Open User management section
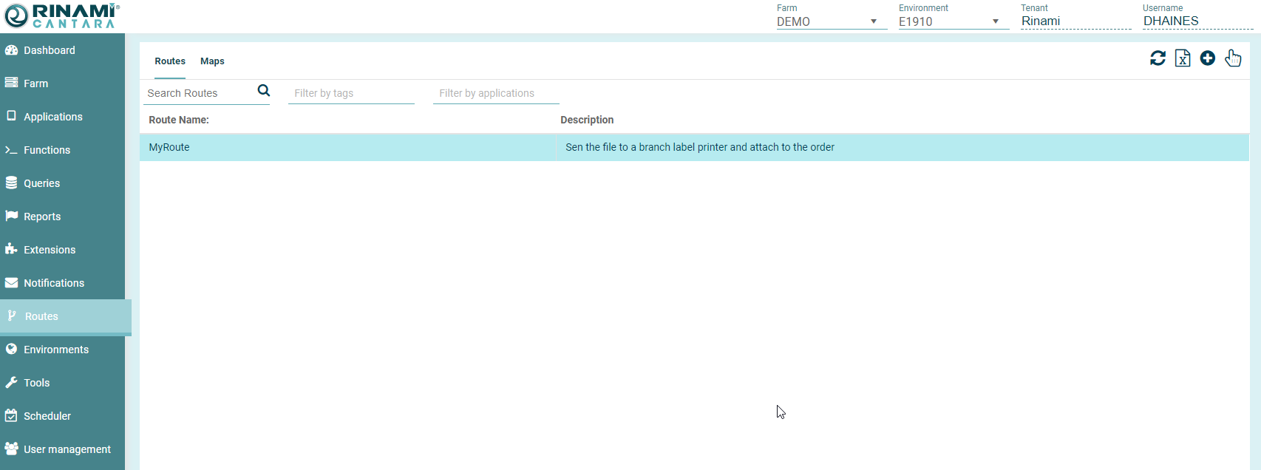1261x470 pixels. tap(67, 449)
